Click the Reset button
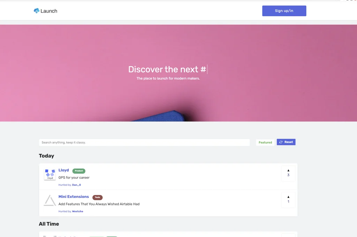The image size is (357, 237). [x=286, y=142]
